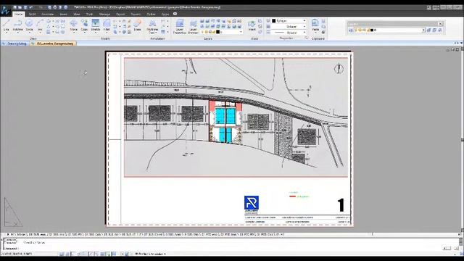Expand the linetype ByLayer dropdown
Viewport: 464px width, 261px height.
(x=304, y=27)
